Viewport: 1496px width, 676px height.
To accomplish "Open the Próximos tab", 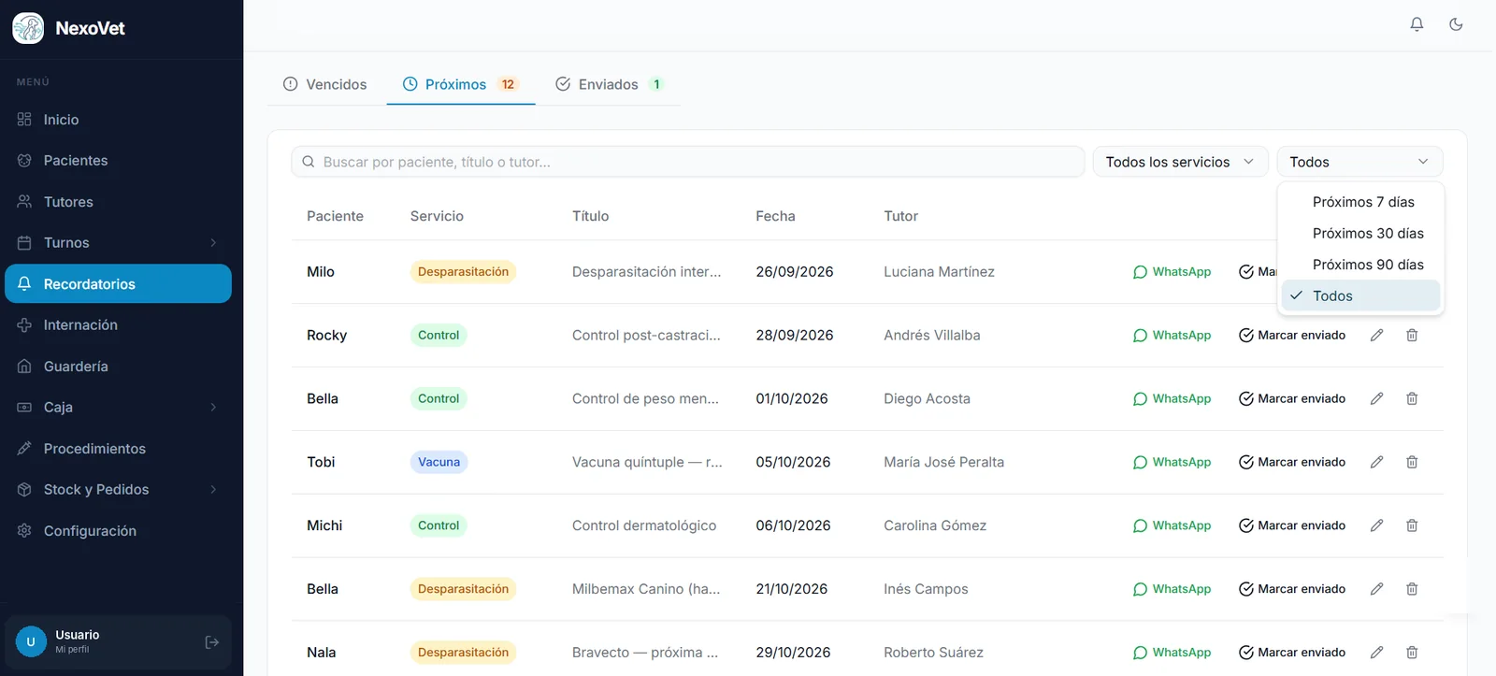I will pos(461,84).
